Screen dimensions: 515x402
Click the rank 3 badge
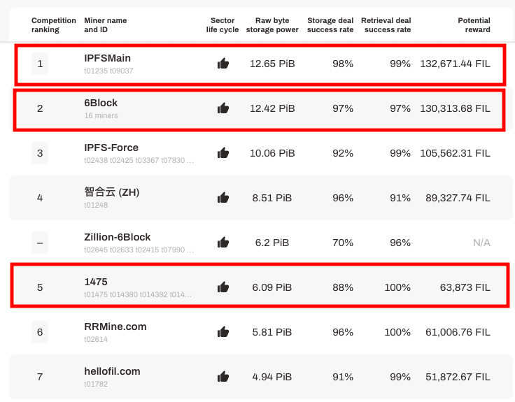point(40,153)
